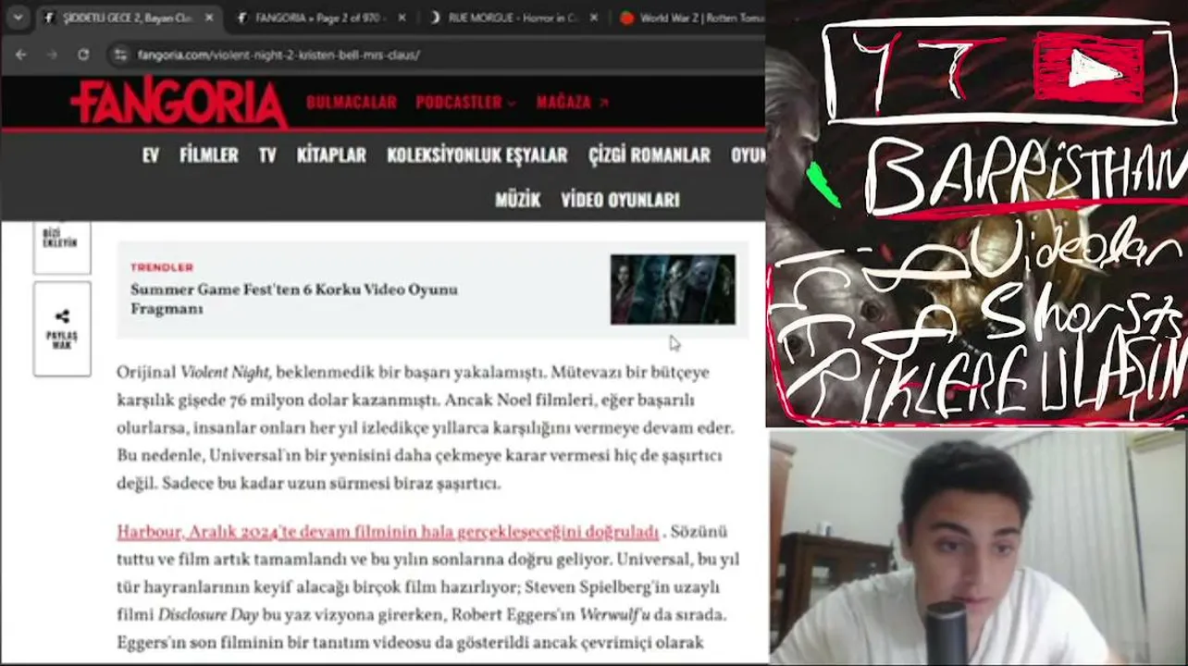This screenshot has height=666, width=1188.
Task: Open the VİDEO OYUNLARI navigation item
Action: [620, 200]
